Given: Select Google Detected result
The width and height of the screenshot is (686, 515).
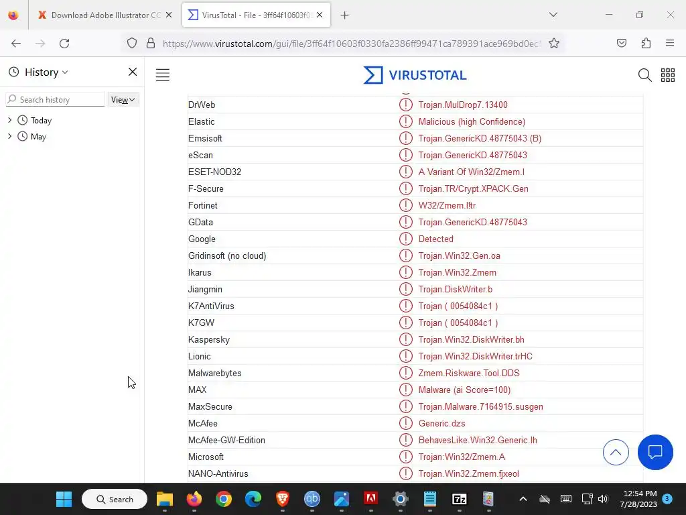Looking at the screenshot, I should [x=435, y=239].
